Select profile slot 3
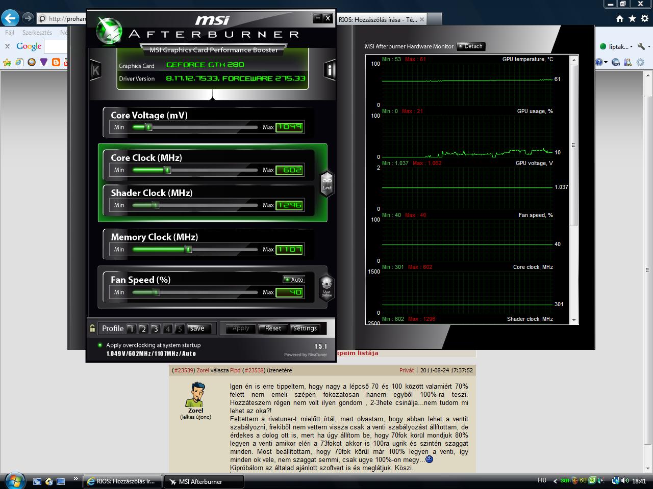Viewport: 653px width, 489px height. click(x=156, y=329)
